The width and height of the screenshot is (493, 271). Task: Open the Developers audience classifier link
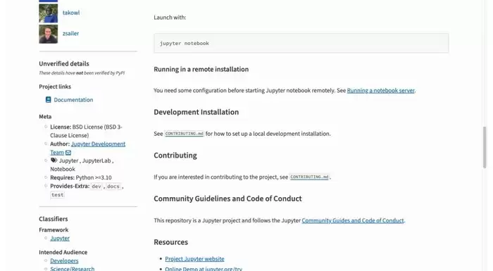(64, 260)
